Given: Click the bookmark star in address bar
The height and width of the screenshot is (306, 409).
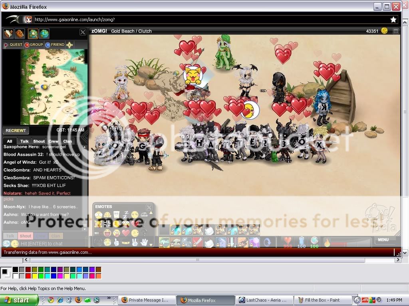Looking at the screenshot, I should coord(393,19).
